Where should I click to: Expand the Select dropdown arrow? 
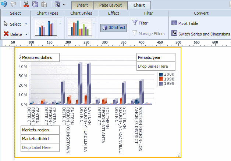(x=26, y=24)
